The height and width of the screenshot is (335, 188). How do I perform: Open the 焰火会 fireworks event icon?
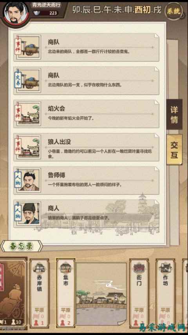pos(28,114)
